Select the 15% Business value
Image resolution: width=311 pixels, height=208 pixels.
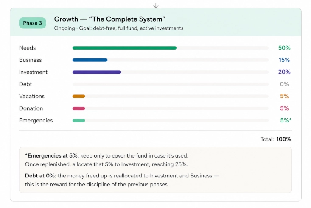pyautogui.click(x=284, y=60)
